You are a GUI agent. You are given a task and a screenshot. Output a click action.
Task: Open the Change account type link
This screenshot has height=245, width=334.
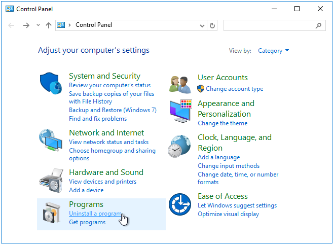pyautogui.click(x=234, y=89)
